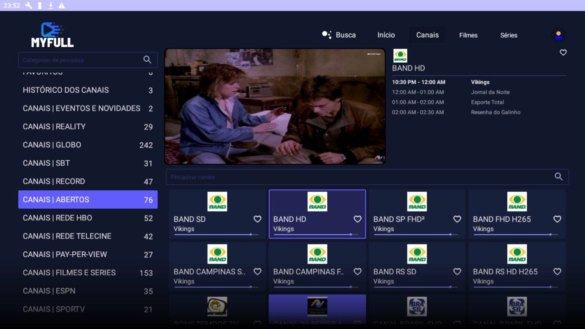Click the BAND HD channel logo in info panel

pos(401,55)
